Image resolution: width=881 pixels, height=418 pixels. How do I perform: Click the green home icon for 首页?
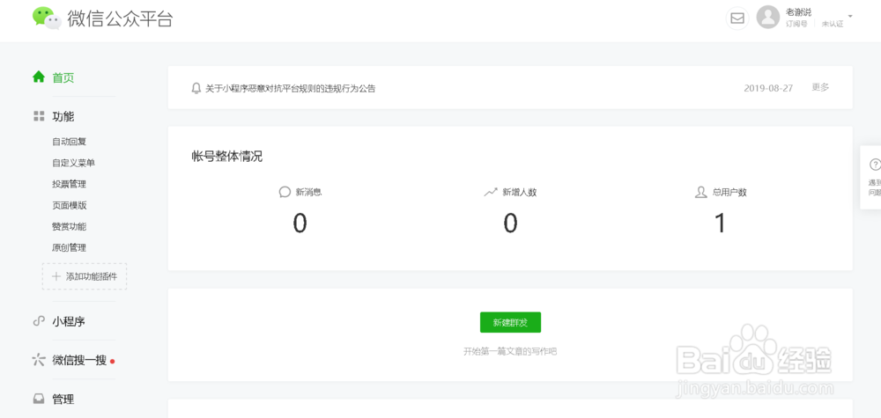pyautogui.click(x=39, y=77)
